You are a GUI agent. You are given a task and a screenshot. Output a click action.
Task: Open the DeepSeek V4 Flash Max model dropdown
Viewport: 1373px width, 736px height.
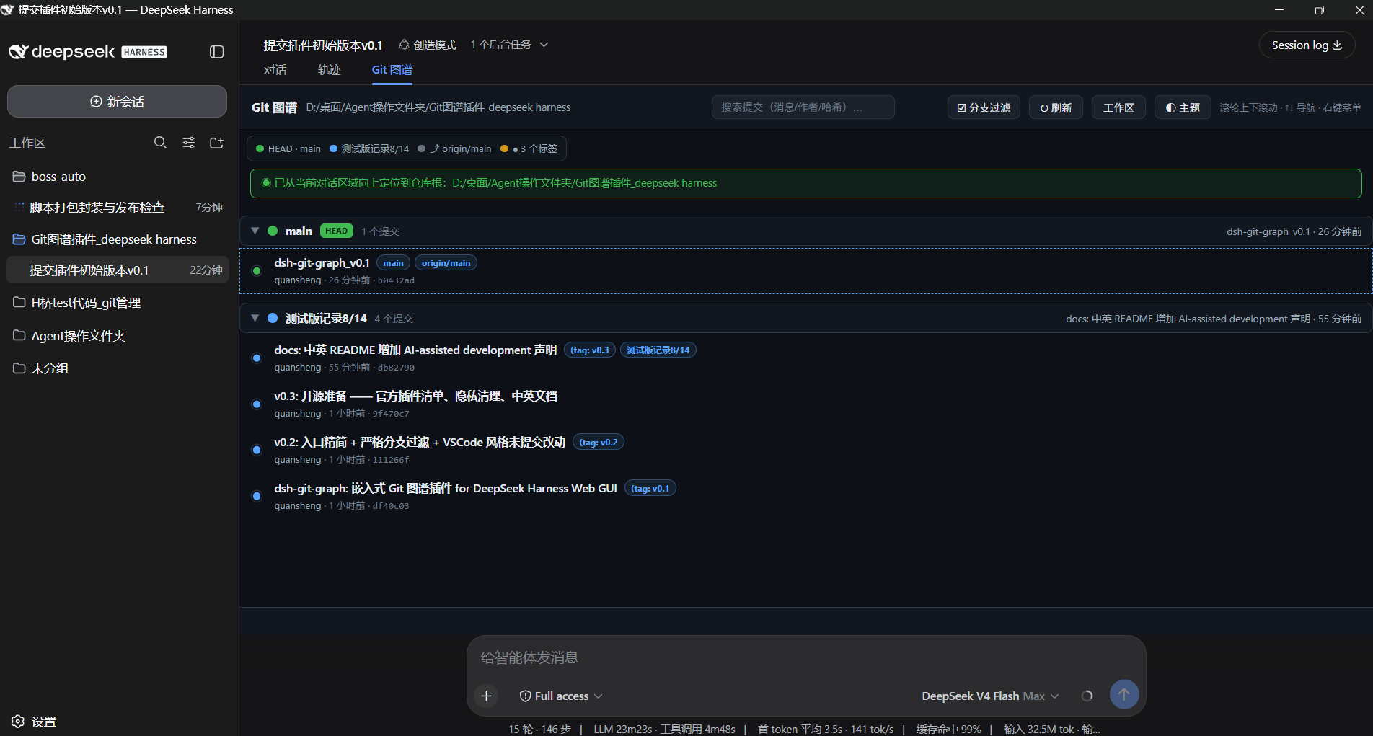click(990, 696)
